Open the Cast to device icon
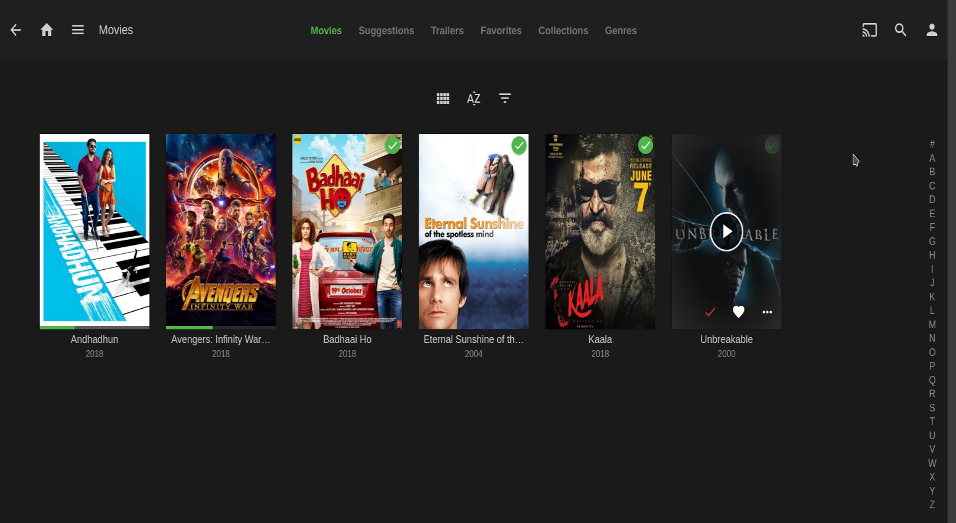Screen dimensions: 956x523 click(869, 30)
